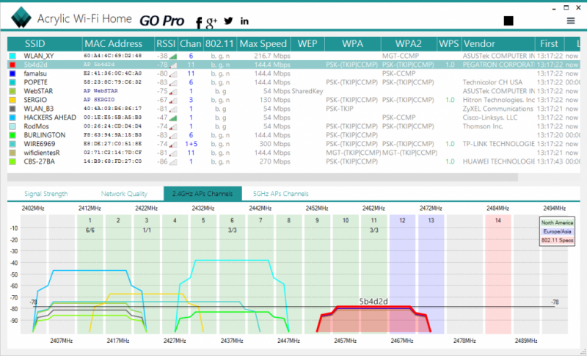Viewport: 587px width, 356px height.
Task: Click the blue color swatch for famalsu
Action: pyautogui.click(x=12, y=73)
